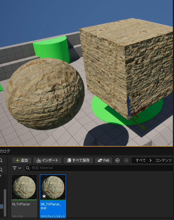Open the filter options dropdown
The width and height of the screenshot is (174, 220).
[x=17, y=168]
